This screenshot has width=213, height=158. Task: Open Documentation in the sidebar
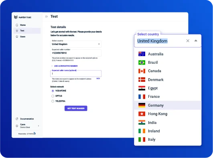click(27, 119)
